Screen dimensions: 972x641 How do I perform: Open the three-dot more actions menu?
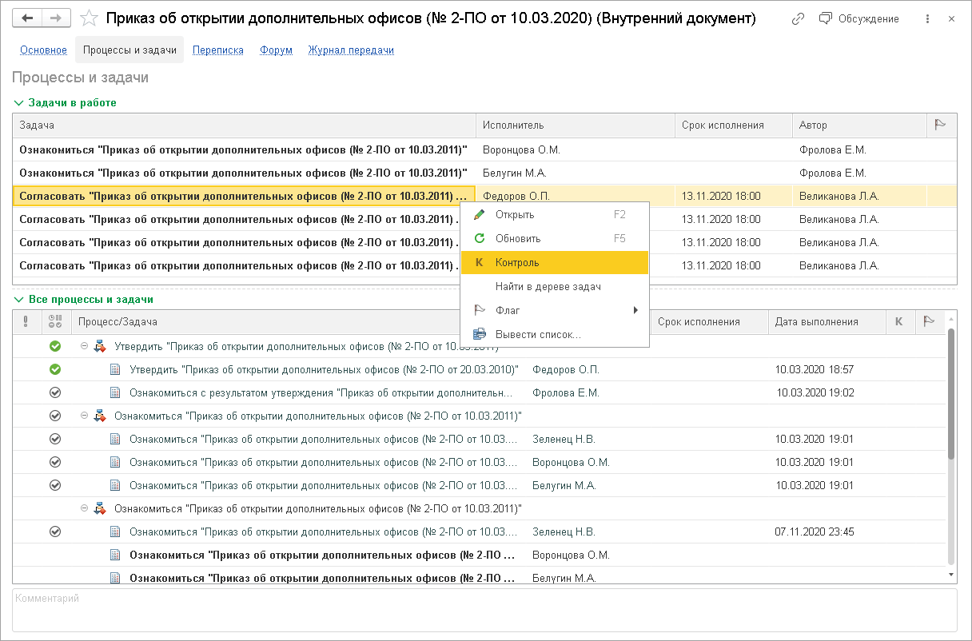click(926, 18)
